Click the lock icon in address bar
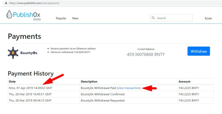 coord(6,3)
